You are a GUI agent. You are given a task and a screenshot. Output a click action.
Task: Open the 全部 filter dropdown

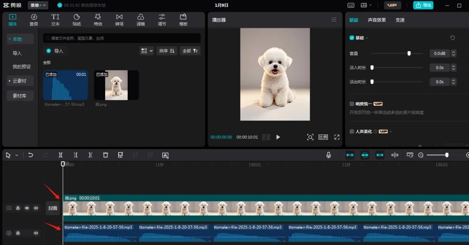pyautogui.click(x=190, y=51)
